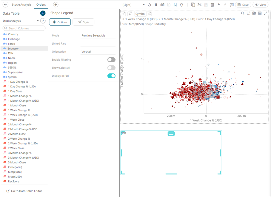Screen dimensions: 271x197
Task: Click the back arrow icon
Action: point(5,5)
